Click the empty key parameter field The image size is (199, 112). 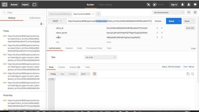point(79,42)
